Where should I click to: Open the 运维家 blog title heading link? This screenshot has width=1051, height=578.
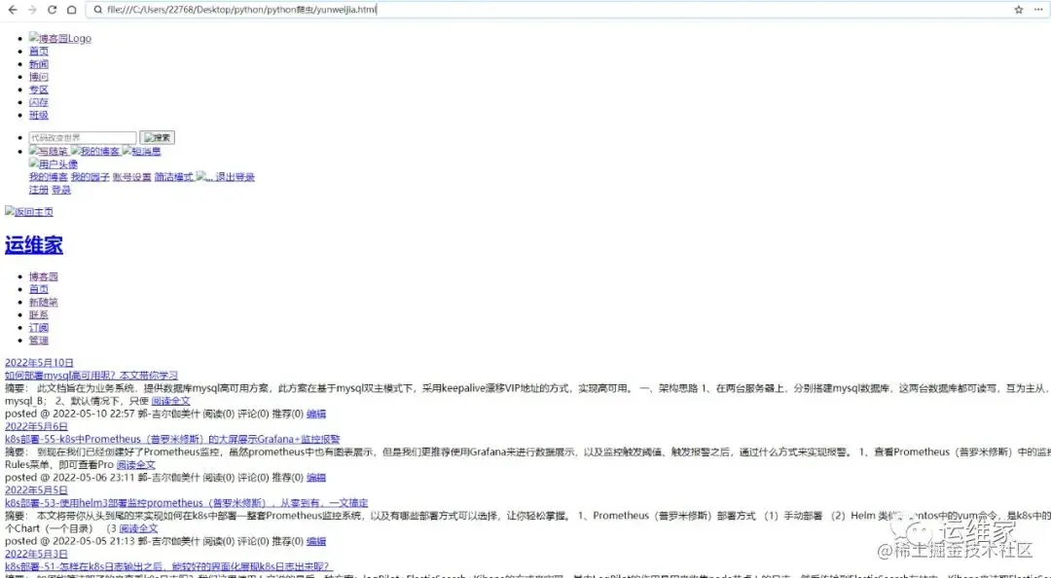click(x=33, y=245)
